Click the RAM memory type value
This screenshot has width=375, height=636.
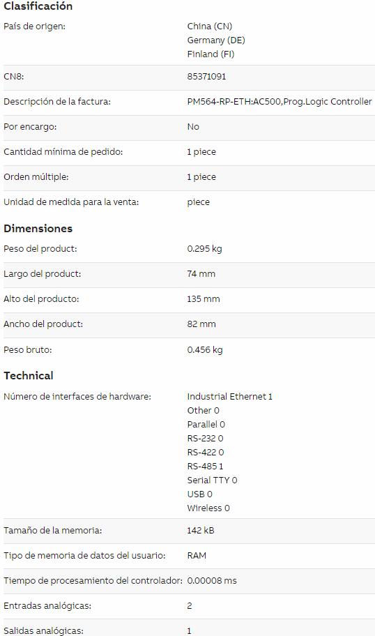(197, 555)
